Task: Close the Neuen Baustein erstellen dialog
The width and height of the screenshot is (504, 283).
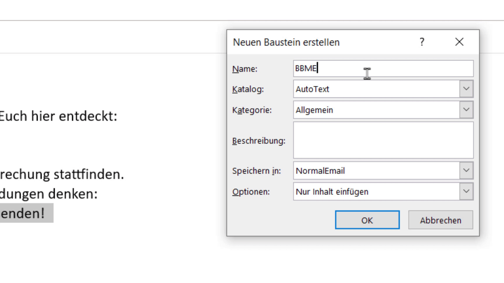Action: click(459, 42)
